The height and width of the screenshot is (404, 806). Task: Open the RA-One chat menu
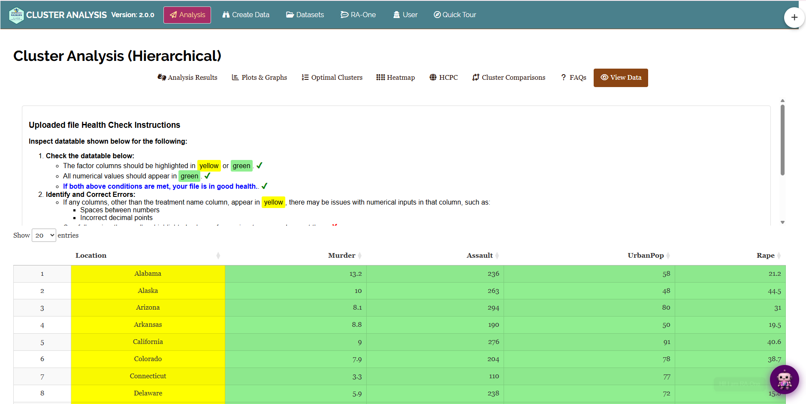(x=358, y=15)
